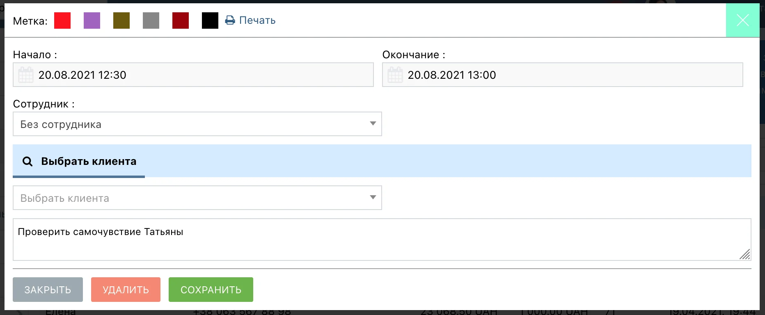
Task: Switch to the Выбрать клиента tab
Action: (79, 161)
